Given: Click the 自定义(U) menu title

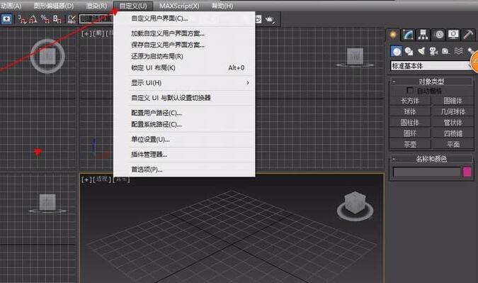Looking at the screenshot, I should pyautogui.click(x=133, y=6).
